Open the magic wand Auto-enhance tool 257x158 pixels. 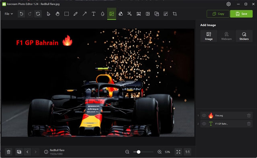(130, 14)
